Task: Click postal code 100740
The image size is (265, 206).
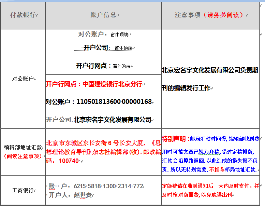Action: [x=69, y=161]
